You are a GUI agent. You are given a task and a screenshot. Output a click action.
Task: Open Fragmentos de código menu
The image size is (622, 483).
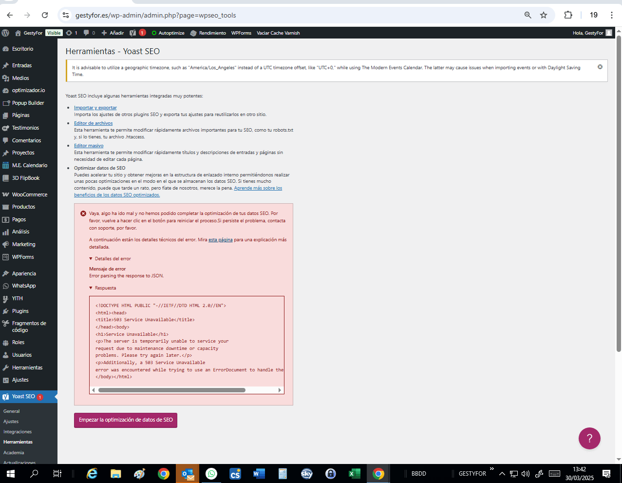(x=29, y=327)
